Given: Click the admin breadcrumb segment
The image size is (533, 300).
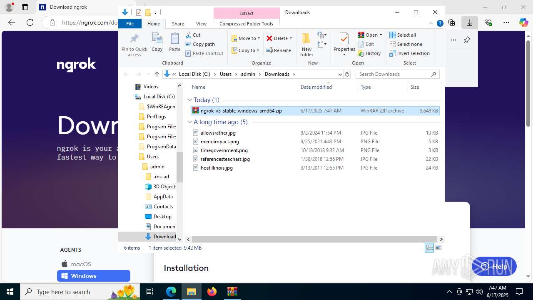Looking at the screenshot, I should point(248,74).
